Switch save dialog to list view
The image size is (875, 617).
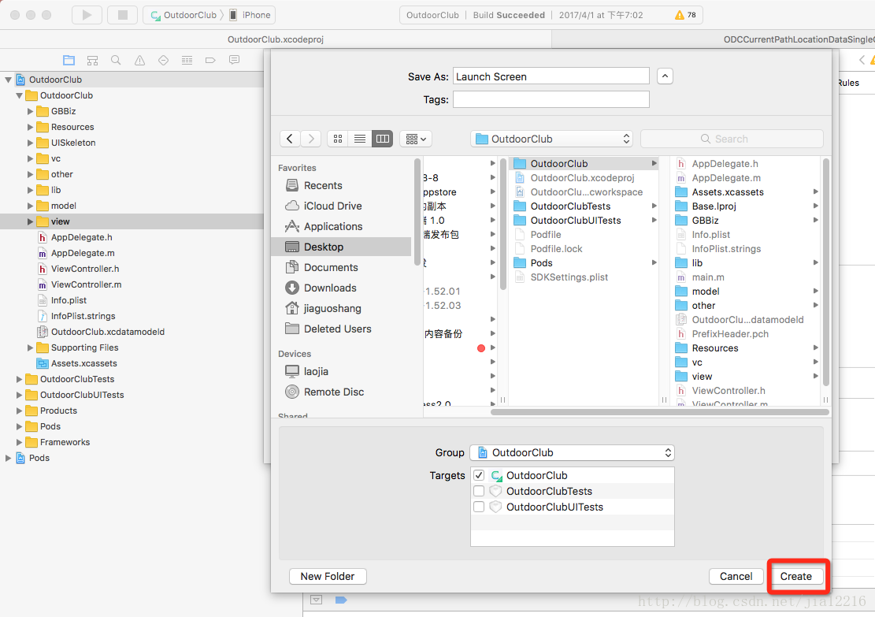[360, 139]
